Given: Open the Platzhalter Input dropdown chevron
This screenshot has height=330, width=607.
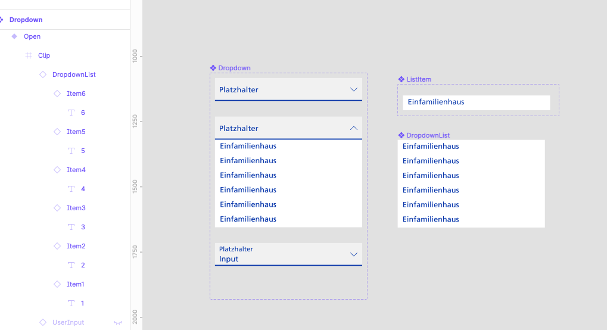Looking at the screenshot, I should pyautogui.click(x=354, y=254).
